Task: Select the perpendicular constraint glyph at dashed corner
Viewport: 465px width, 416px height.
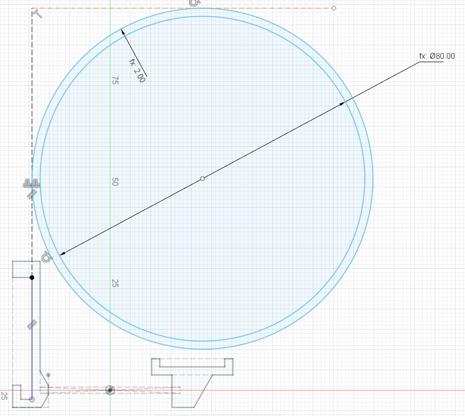Action: (38, 14)
